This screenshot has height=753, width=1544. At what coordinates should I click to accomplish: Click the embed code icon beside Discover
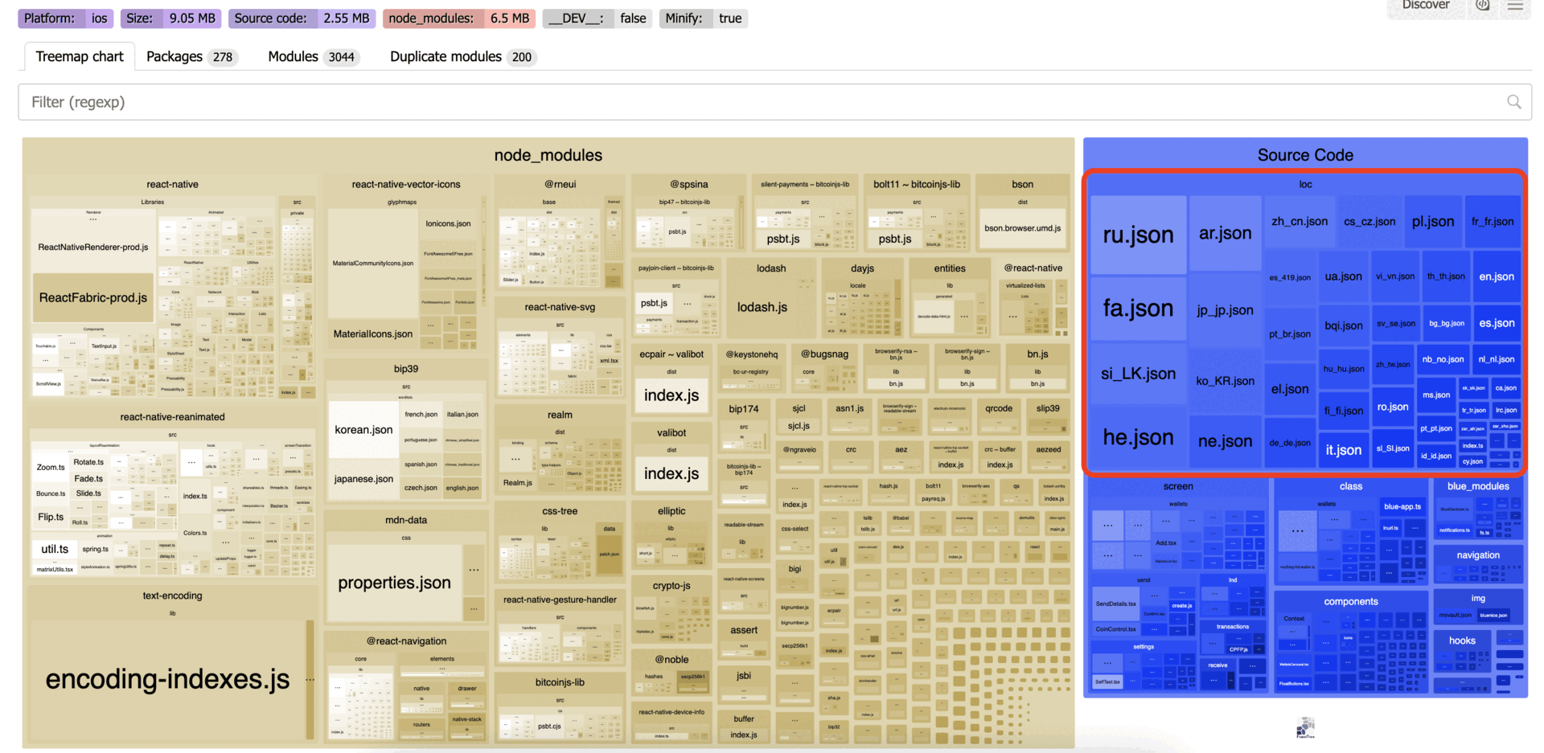[x=1482, y=6]
